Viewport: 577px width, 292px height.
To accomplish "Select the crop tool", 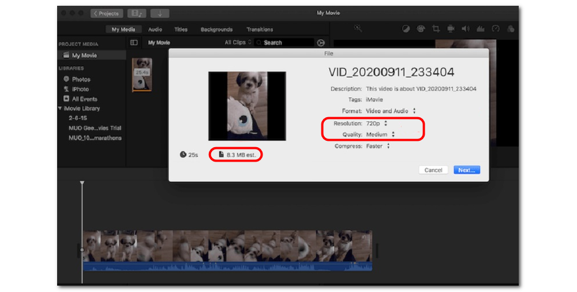I will click(436, 29).
